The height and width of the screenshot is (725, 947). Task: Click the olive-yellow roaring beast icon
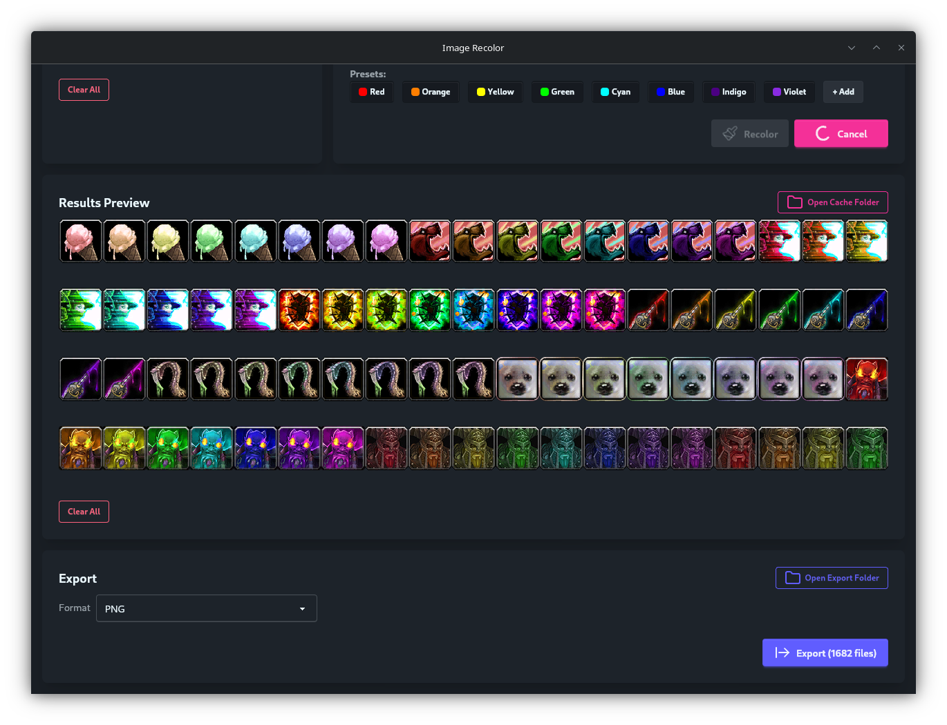point(517,241)
